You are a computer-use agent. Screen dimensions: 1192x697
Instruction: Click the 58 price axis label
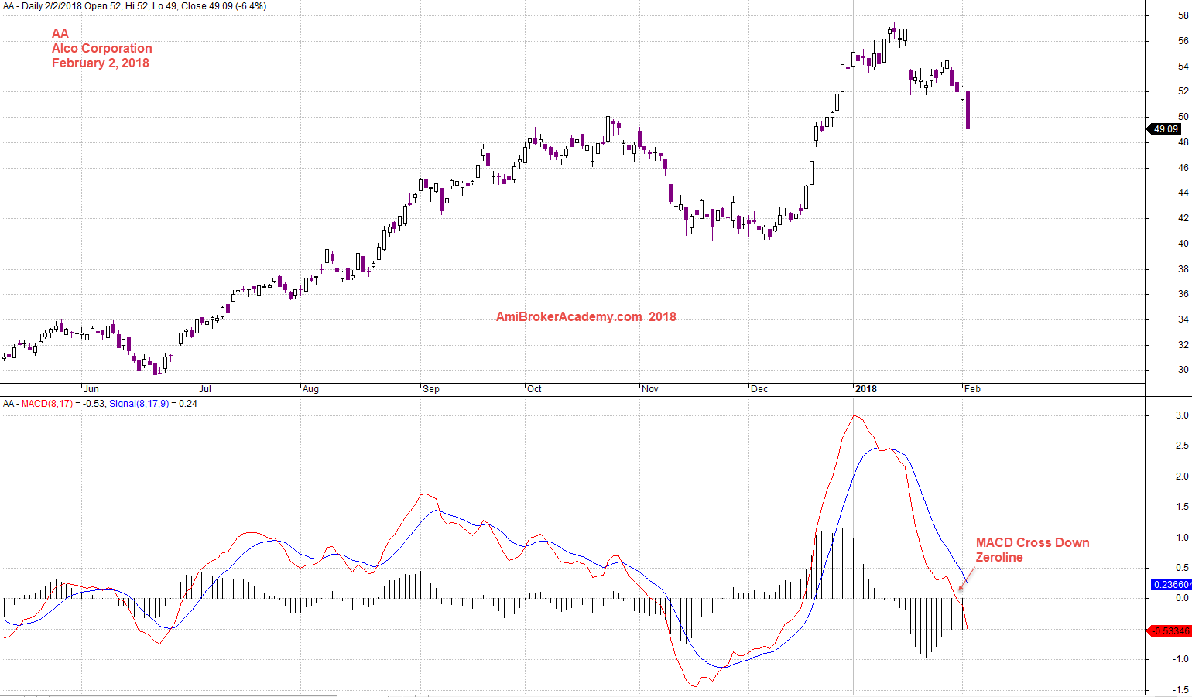pos(1183,15)
